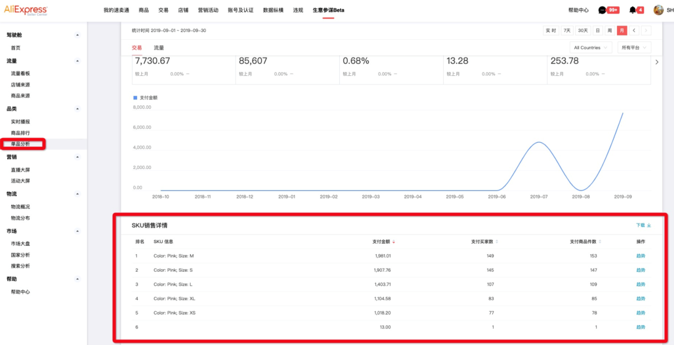Screen dimensions: 674x345
Task: Toggle the 支付金额 chart legend series
Action: [x=145, y=98]
